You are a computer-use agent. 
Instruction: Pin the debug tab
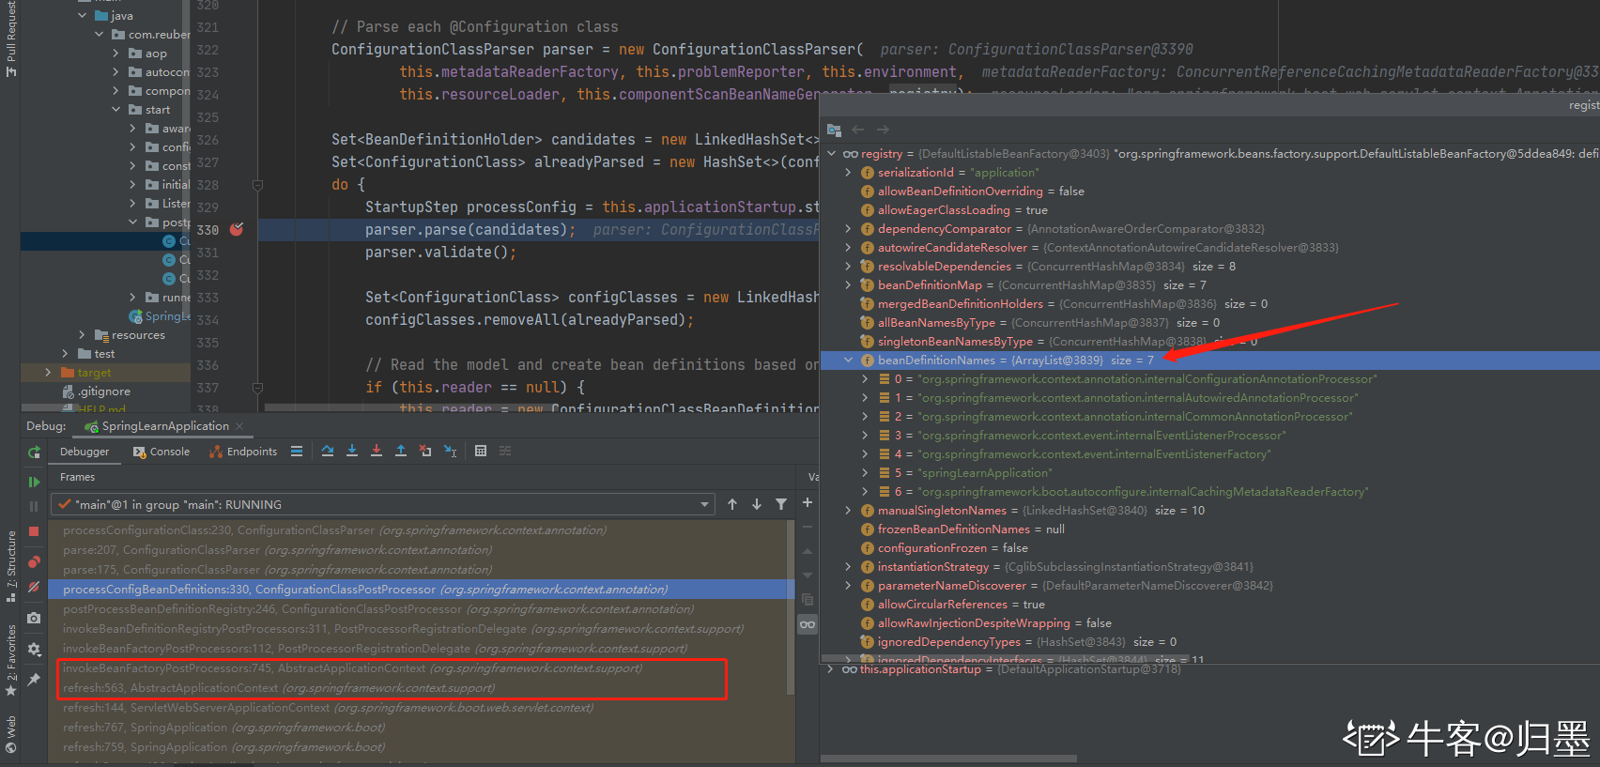34,679
